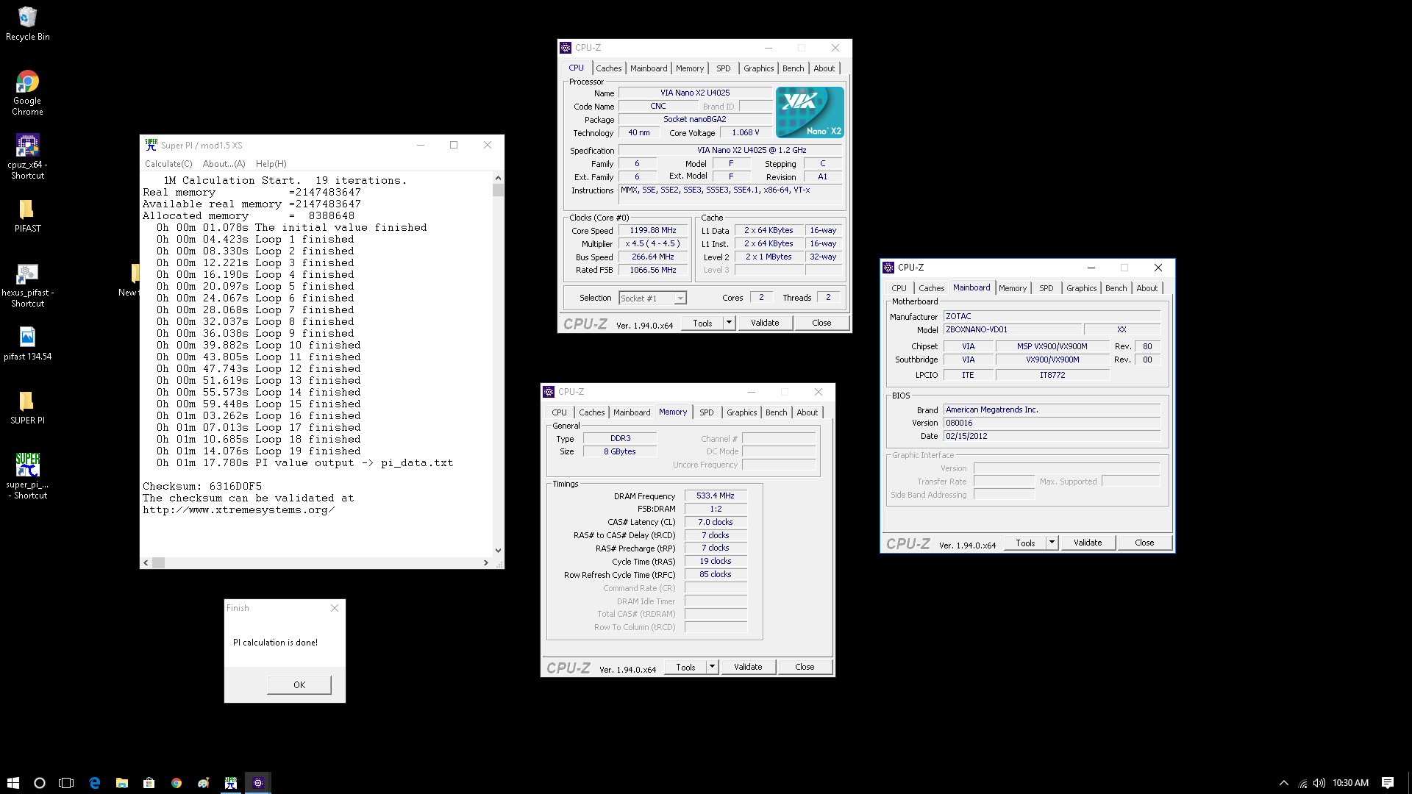1412x794 pixels.
Task: Select the SUPER PI folder on the desktop
Action: tap(27, 407)
